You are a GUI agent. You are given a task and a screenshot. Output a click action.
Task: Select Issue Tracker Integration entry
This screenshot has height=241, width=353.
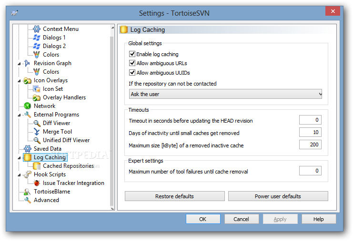[73, 183]
